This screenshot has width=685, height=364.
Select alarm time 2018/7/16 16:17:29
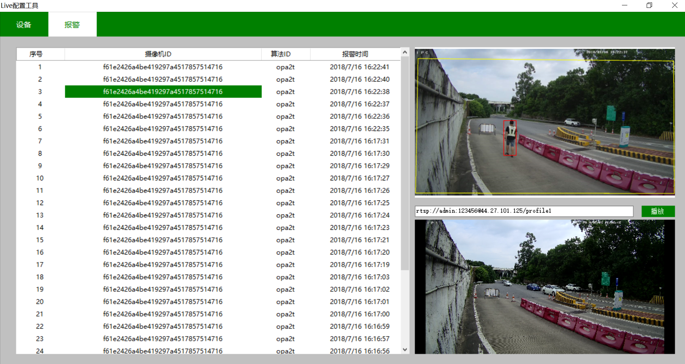tap(360, 166)
